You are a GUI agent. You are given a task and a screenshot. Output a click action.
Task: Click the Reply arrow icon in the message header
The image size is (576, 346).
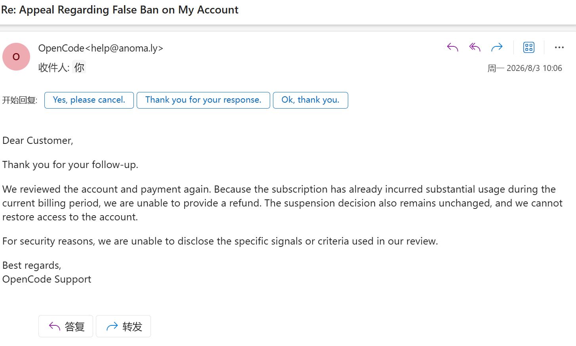coord(452,48)
